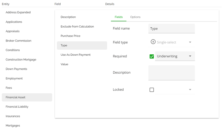Expand the Underwriting required dropdown
The width and height of the screenshot is (222, 128).
pyautogui.click(x=175, y=56)
